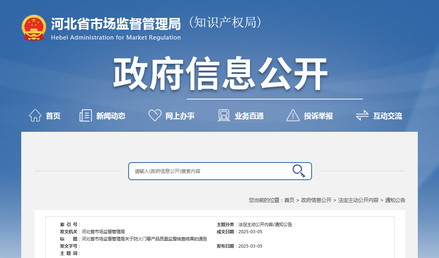Click the large 政府信息公开 banner heading
Screen dimensions: 439x258
(220, 73)
